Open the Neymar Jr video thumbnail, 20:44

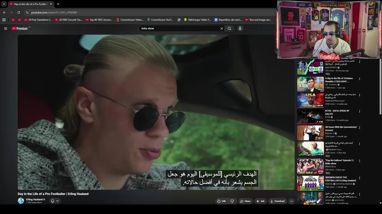tap(310, 133)
